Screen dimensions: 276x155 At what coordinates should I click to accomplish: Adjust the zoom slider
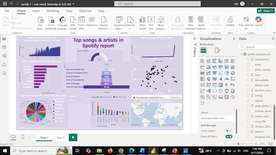click(238, 144)
